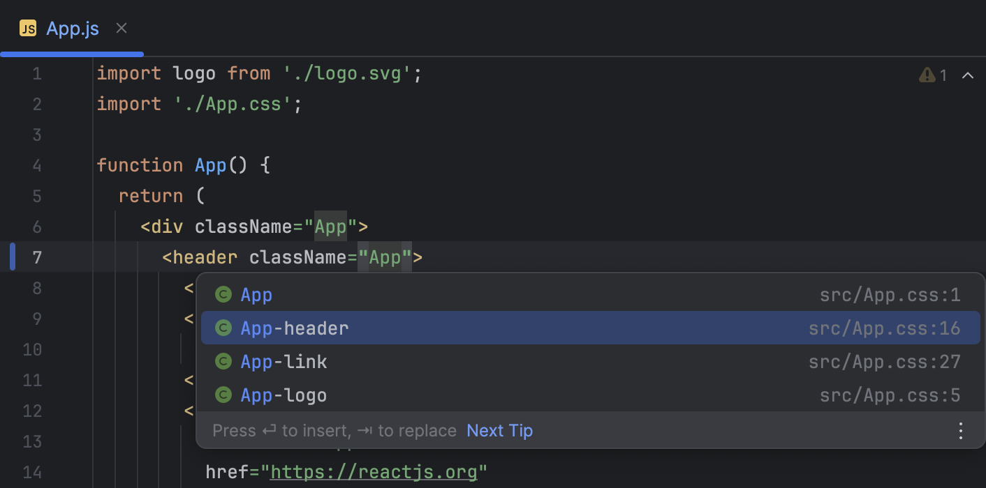Click the warning inspection indicator showing 1
986x488 pixels.
tap(934, 75)
